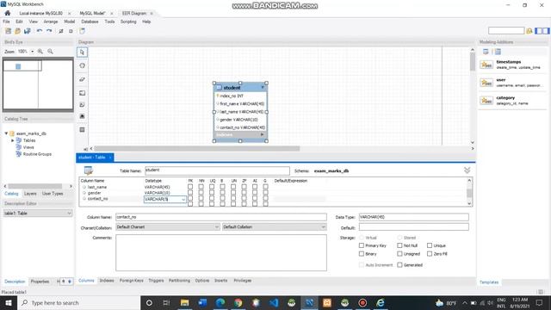
Task: Click the timestamps template icon
Action: (x=486, y=65)
